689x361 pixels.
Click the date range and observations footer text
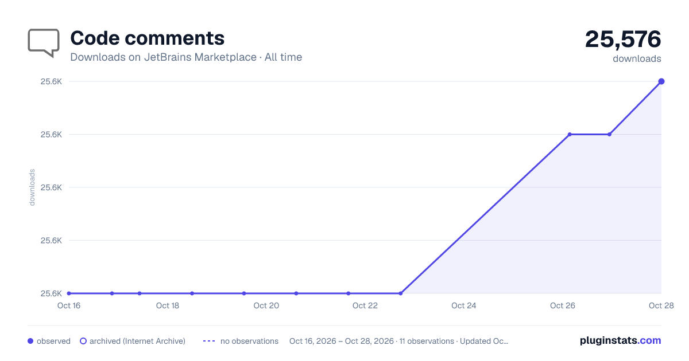pyautogui.click(x=399, y=341)
